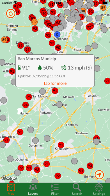The height and width of the screenshot is (196, 110).
Task: Select the red 95 marker beside San Marcos label
Action: coord(29,97)
